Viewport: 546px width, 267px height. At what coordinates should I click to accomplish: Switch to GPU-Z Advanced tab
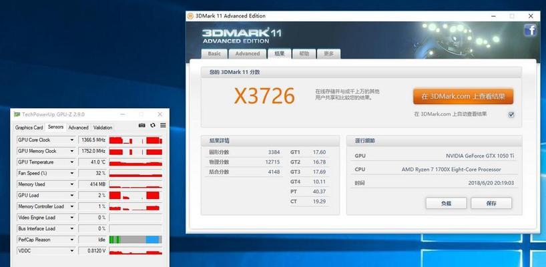(78, 127)
